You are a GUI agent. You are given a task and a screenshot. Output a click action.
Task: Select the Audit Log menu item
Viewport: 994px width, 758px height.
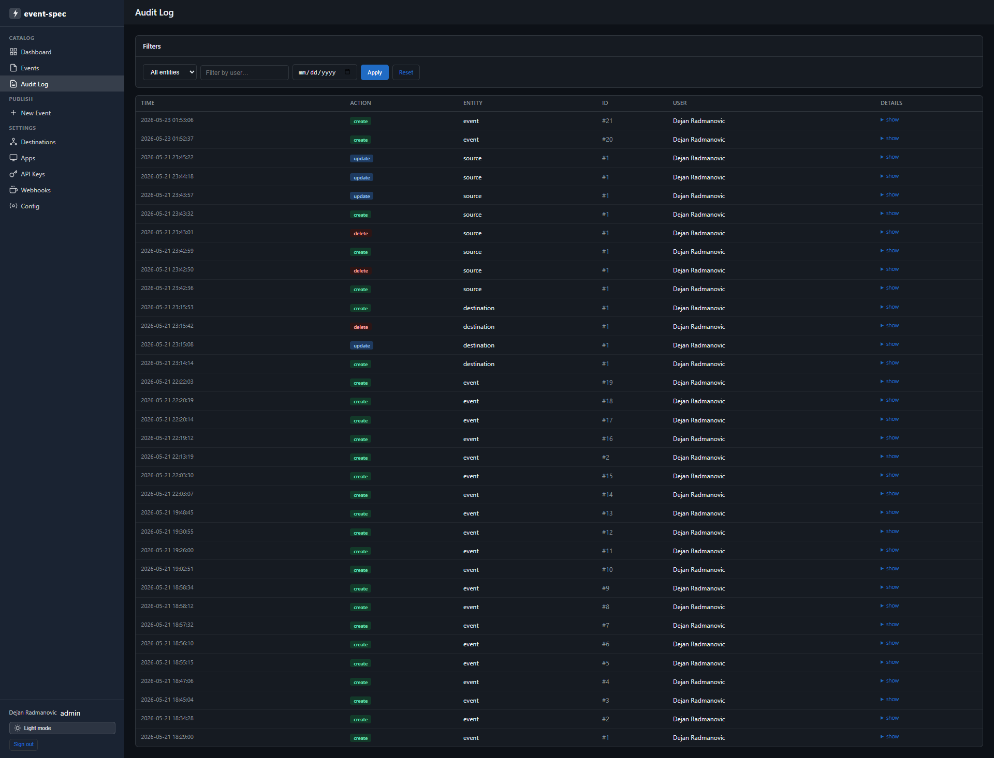pos(62,84)
